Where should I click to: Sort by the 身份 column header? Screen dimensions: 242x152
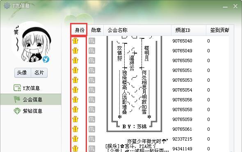coord(80,30)
